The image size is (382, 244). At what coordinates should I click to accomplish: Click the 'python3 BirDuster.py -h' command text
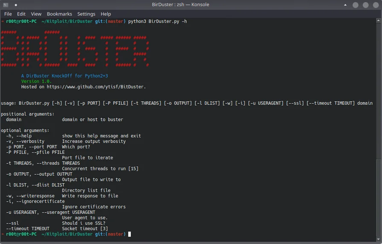point(157,21)
